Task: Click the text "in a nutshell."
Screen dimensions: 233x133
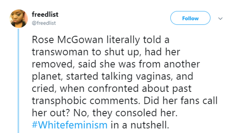Action: click(x=140, y=125)
